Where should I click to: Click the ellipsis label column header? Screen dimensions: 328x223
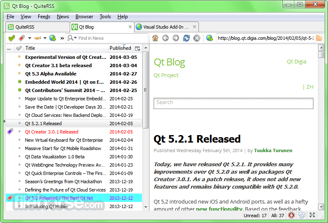tap(9, 48)
